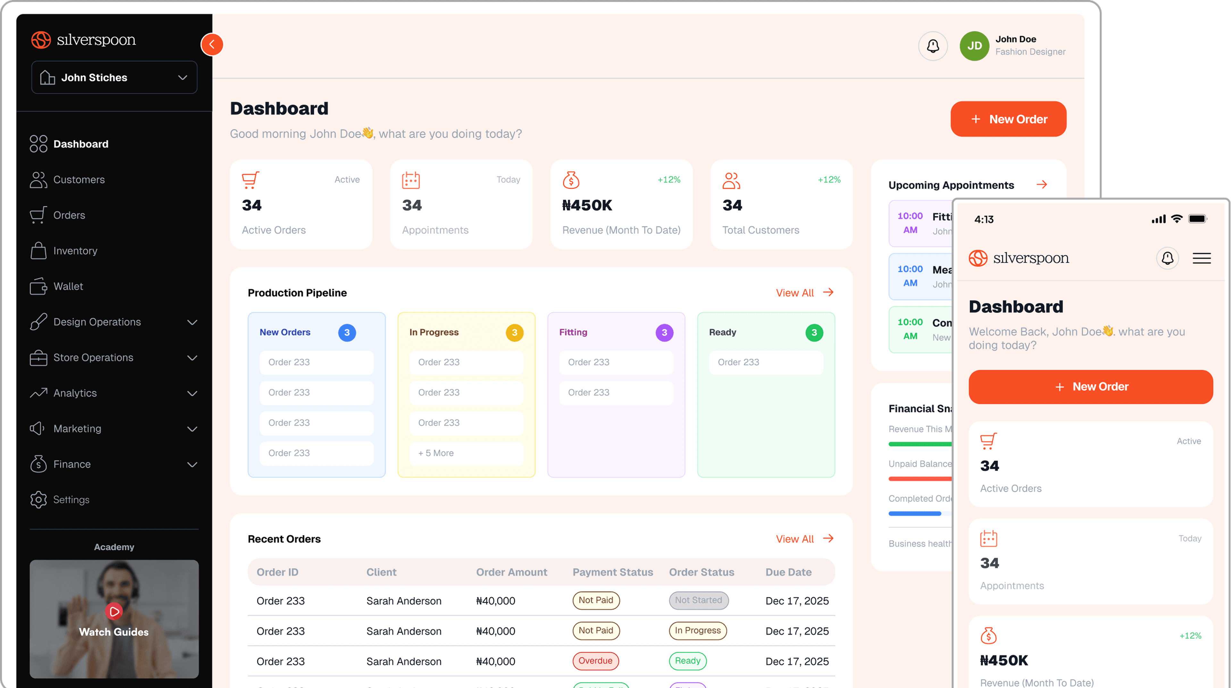Open Upcoming Appointments via the arrow icon
Image resolution: width=1231 pixels, height=688 pixels.
[x=1042, y=184]
